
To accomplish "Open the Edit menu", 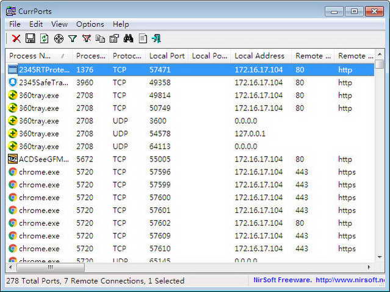I will coord(36,24).
